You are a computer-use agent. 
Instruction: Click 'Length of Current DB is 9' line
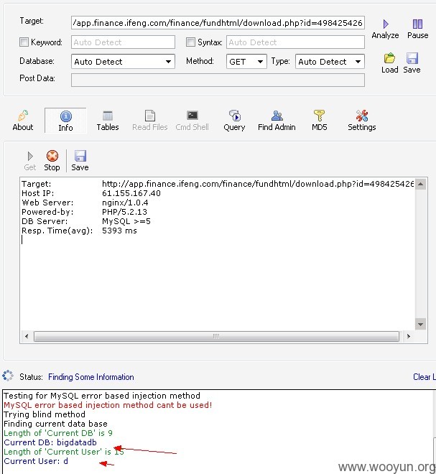(x=58, y=433)
